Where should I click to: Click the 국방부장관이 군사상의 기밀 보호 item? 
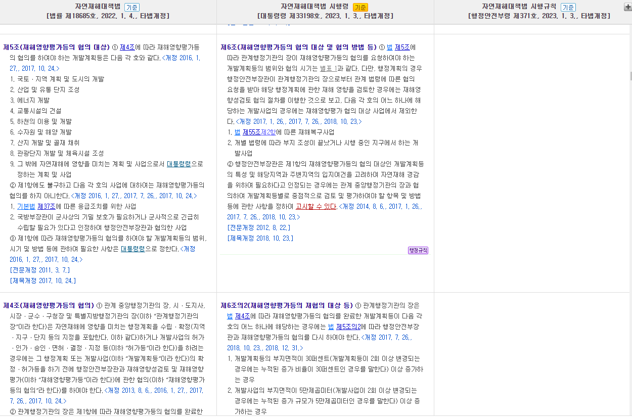(105, 222)
